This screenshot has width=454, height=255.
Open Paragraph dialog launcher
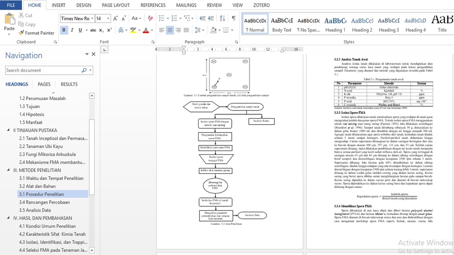(236, 42)
